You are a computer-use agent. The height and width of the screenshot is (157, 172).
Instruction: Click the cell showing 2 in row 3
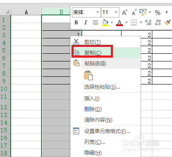coord(136,34)
